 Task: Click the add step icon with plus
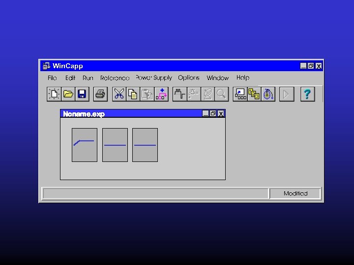click(161, 94)
